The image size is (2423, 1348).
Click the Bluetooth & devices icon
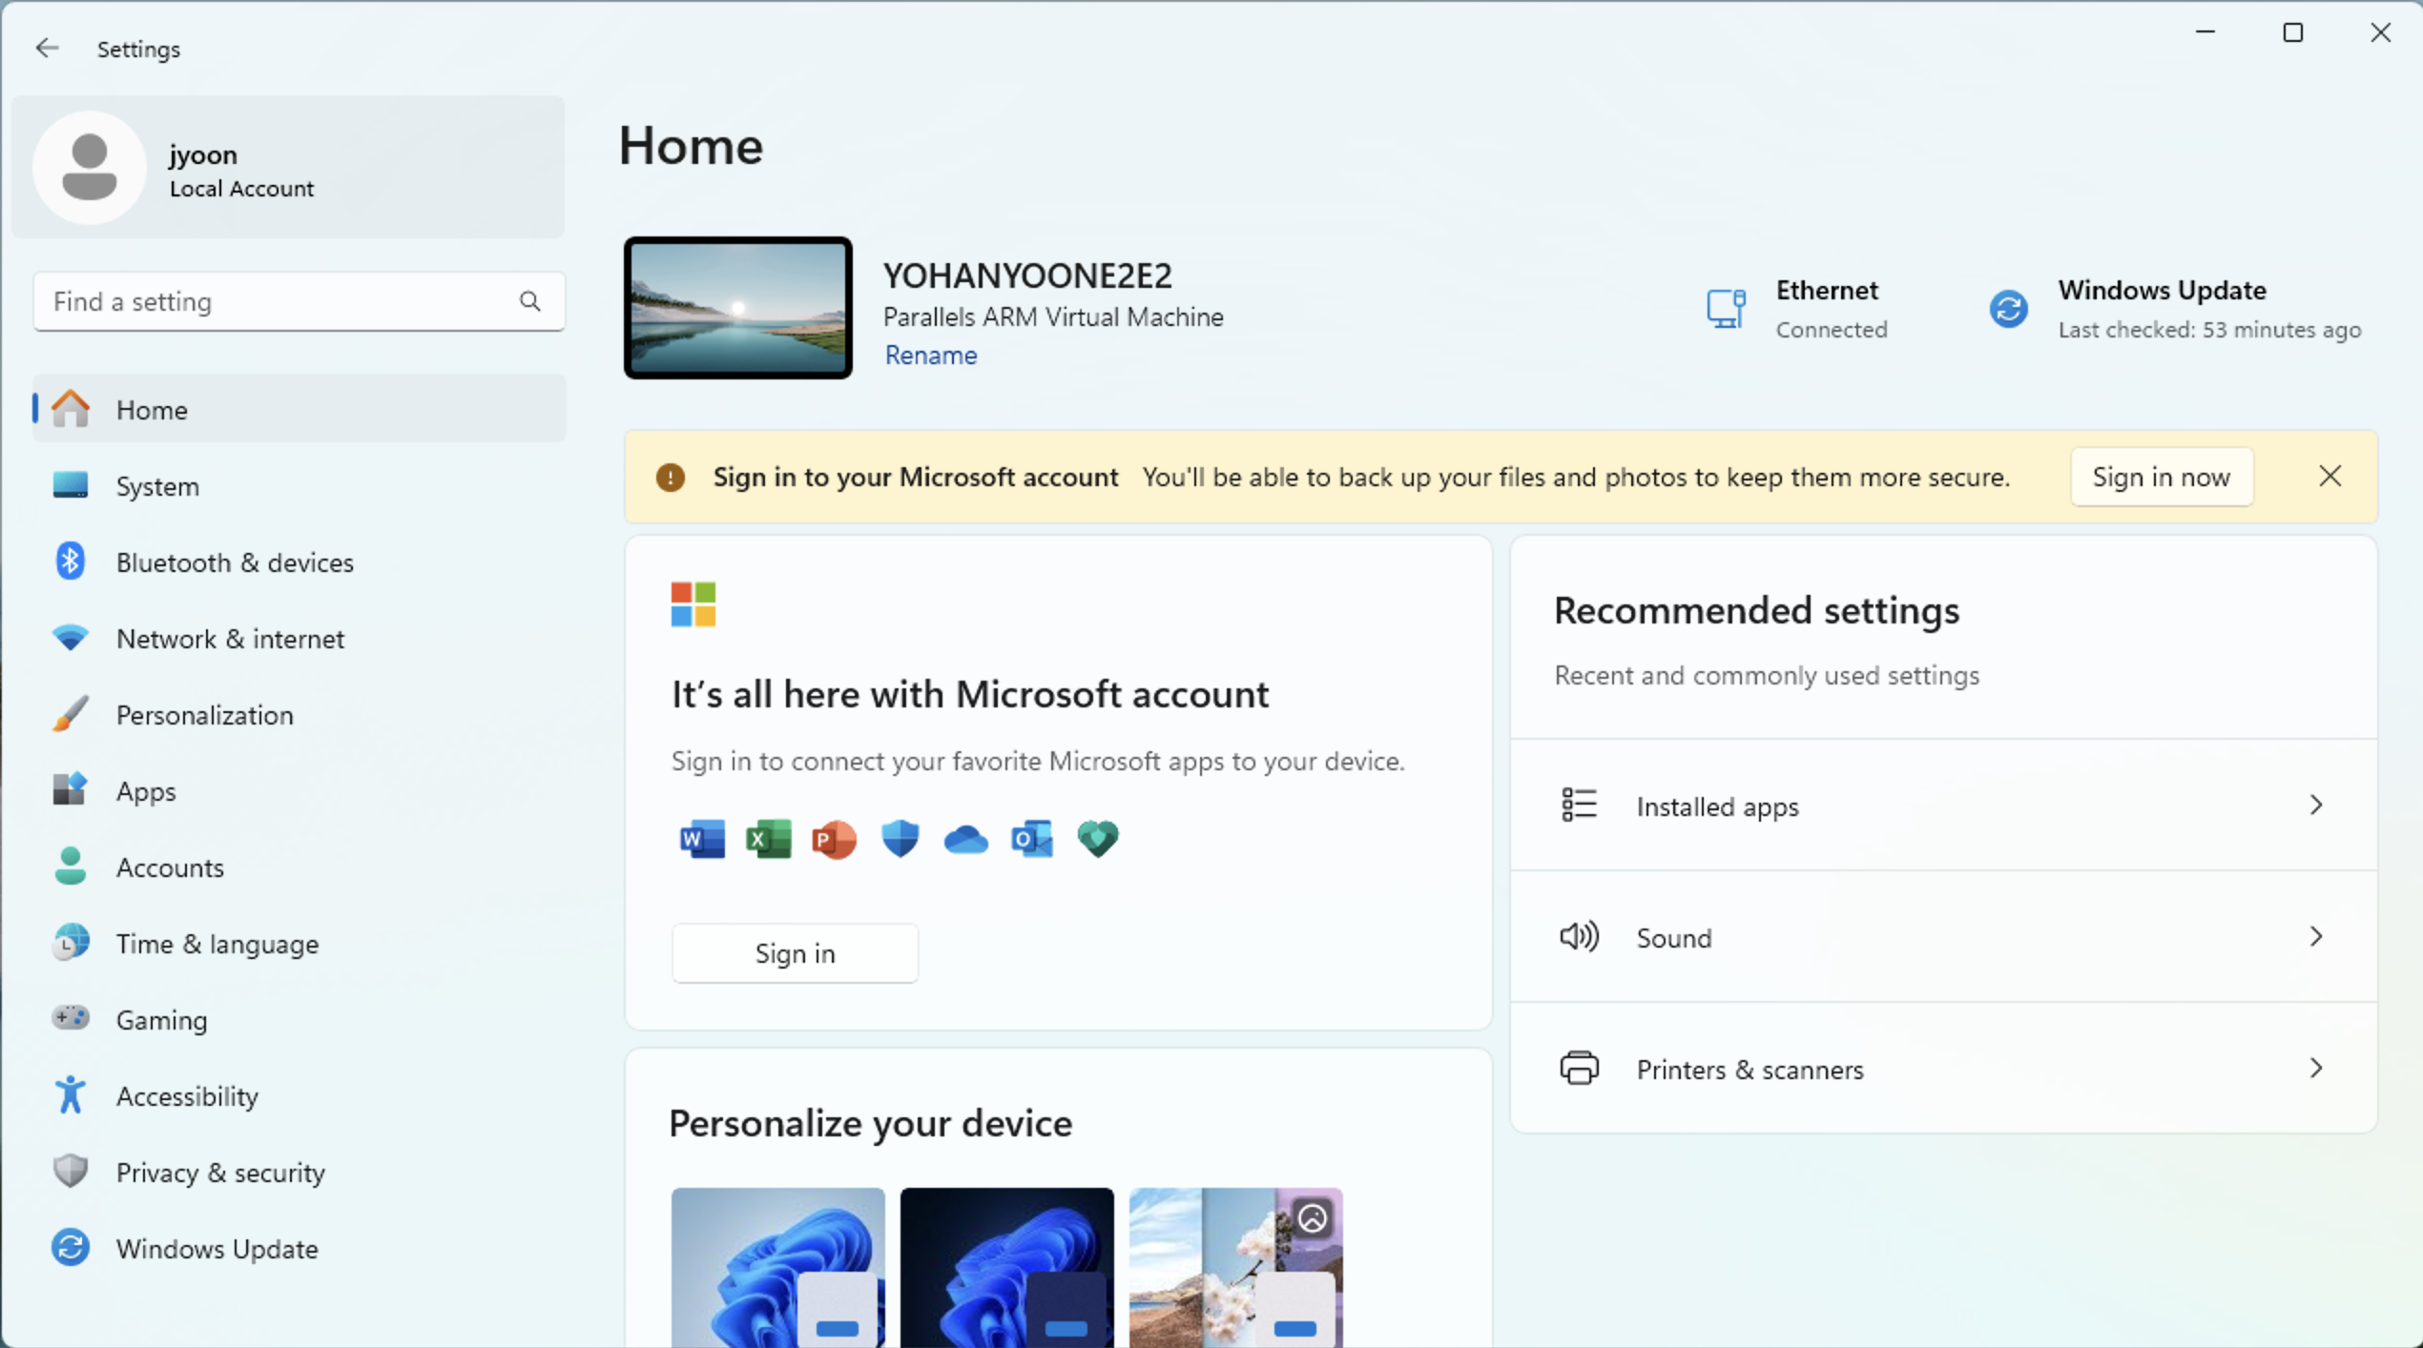(x=70, y=562)
